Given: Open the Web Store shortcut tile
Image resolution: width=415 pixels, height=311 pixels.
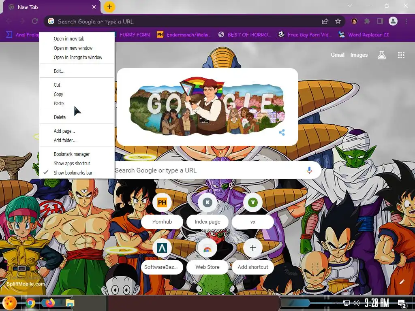Looking at the screenshot, I should pyautogui.click(x=207, y=257).
